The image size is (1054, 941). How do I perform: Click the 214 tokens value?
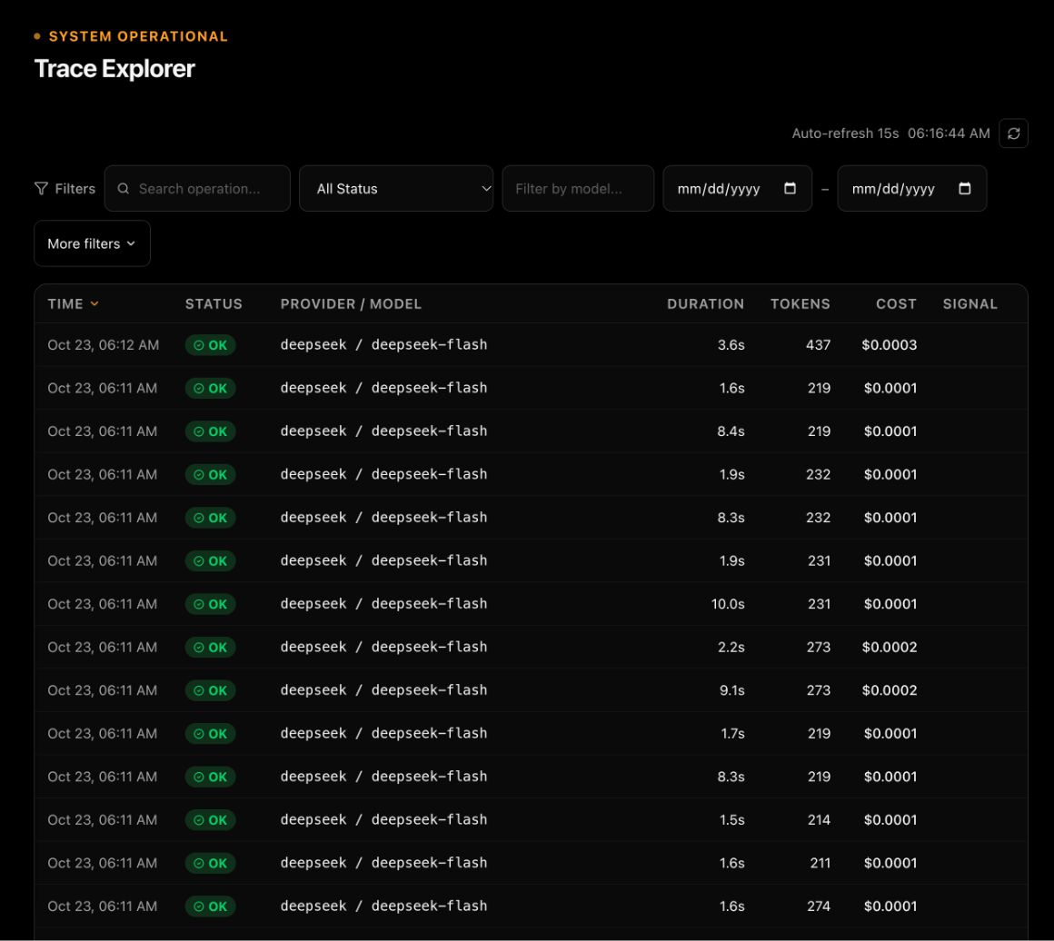tap(820, 820)
